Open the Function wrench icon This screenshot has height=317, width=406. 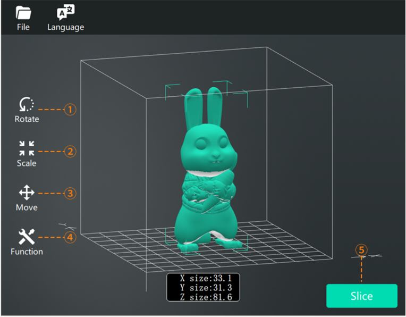click(27, 237)
